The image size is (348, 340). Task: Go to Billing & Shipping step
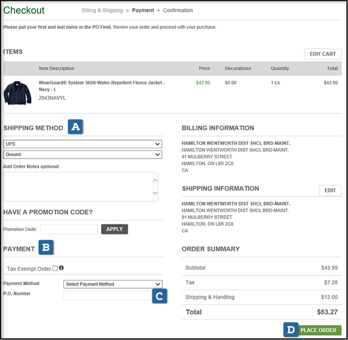point(102,10)
